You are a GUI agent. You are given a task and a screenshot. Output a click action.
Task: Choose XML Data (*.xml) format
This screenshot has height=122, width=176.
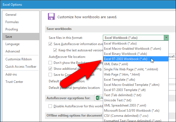pyautogui.click(x=136, y=64)
